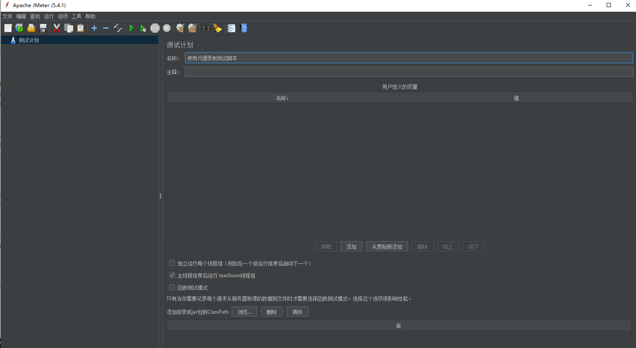Click the 向上 button
Image resolution: width=636 pixels, height=348 pixels.
tap(448, 247)
